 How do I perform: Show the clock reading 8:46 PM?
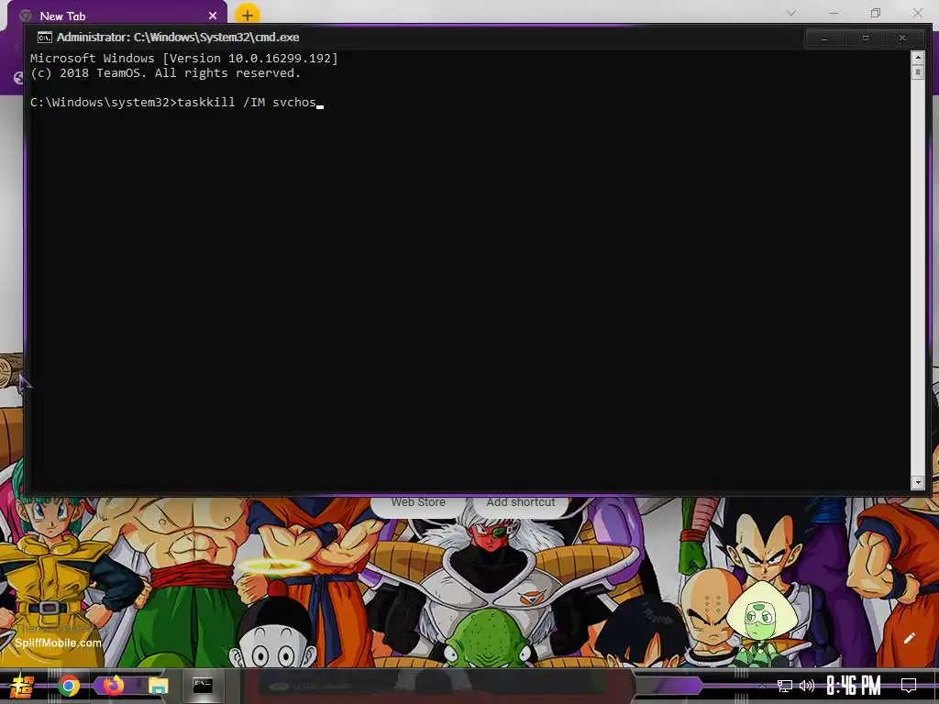(x=854, y=686)
